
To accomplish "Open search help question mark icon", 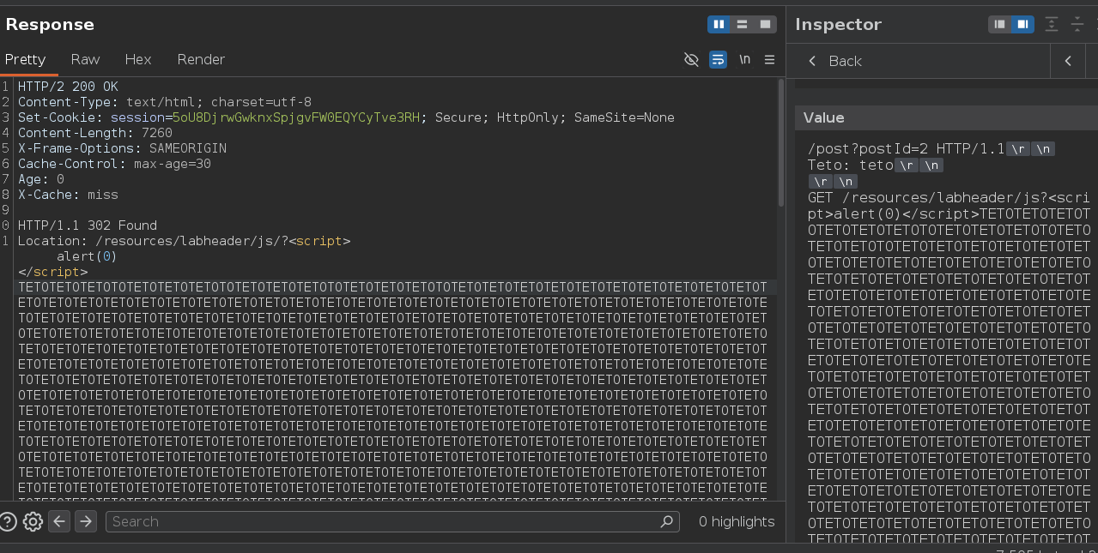I will (x=9, y=521).
